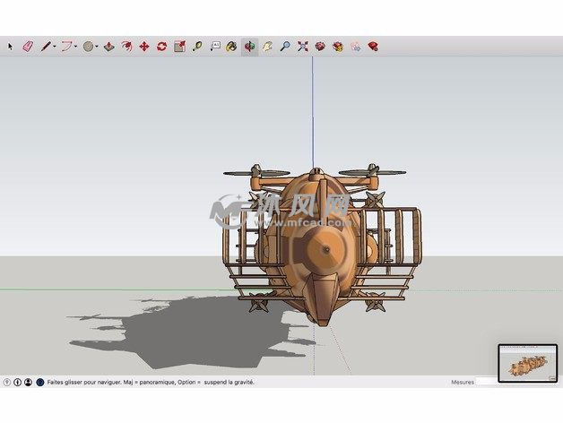
Task: Click the Zoom Extents tool
Action: pos(303,46)
